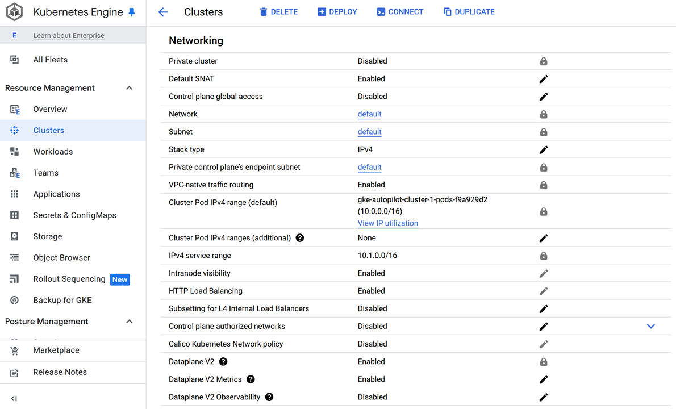Image resolution: width=676 pixels, height=409 pixels.
Task: Click the 10.1.0.0/16 service range value
Action: click(377, 256)
